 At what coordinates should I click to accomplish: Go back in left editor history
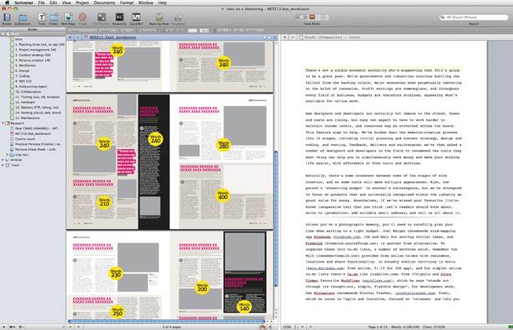pos(70,37)
